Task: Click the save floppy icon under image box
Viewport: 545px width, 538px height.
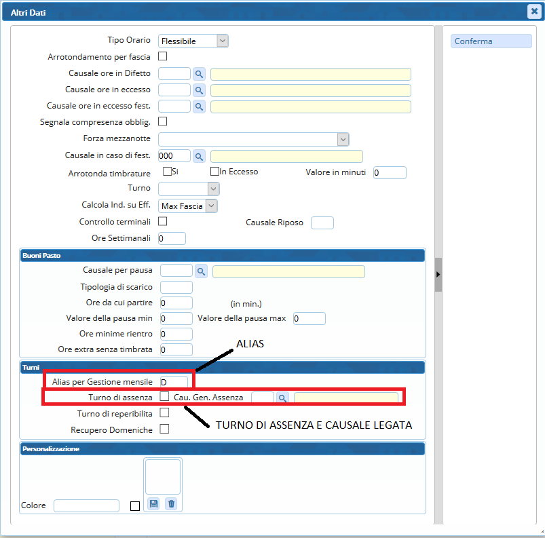Action: pyautogui.click(x=154, y=503)
